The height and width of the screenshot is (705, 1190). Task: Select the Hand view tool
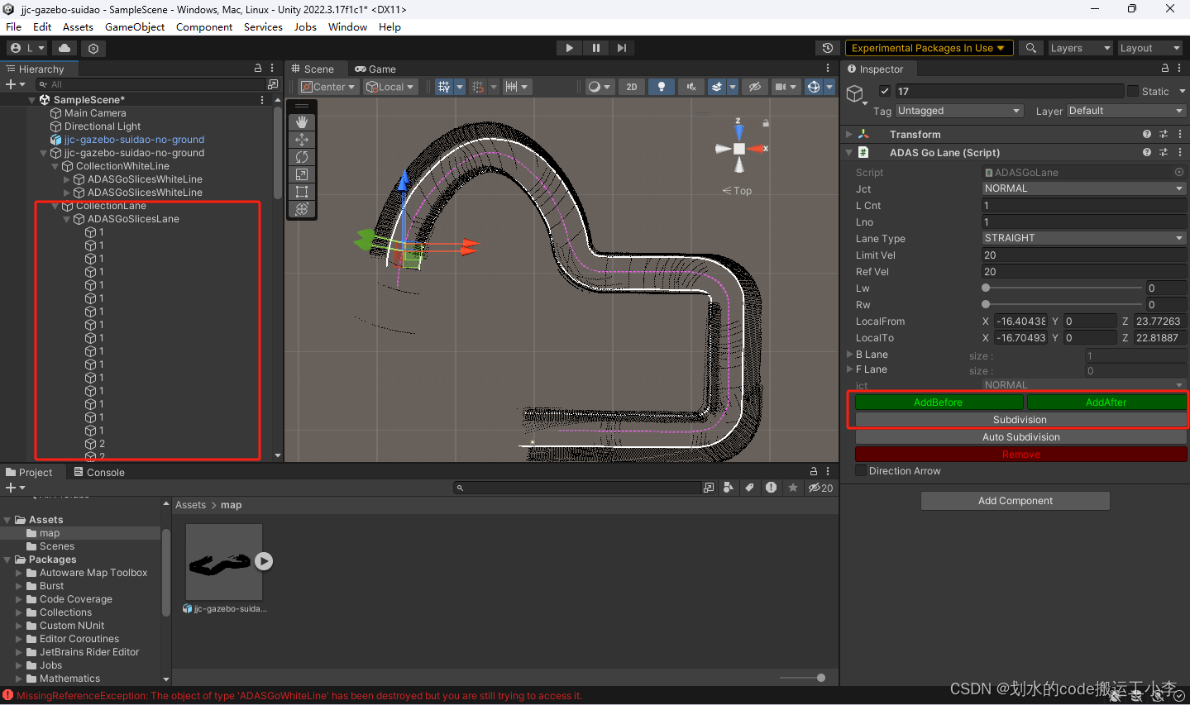[302, 121]
